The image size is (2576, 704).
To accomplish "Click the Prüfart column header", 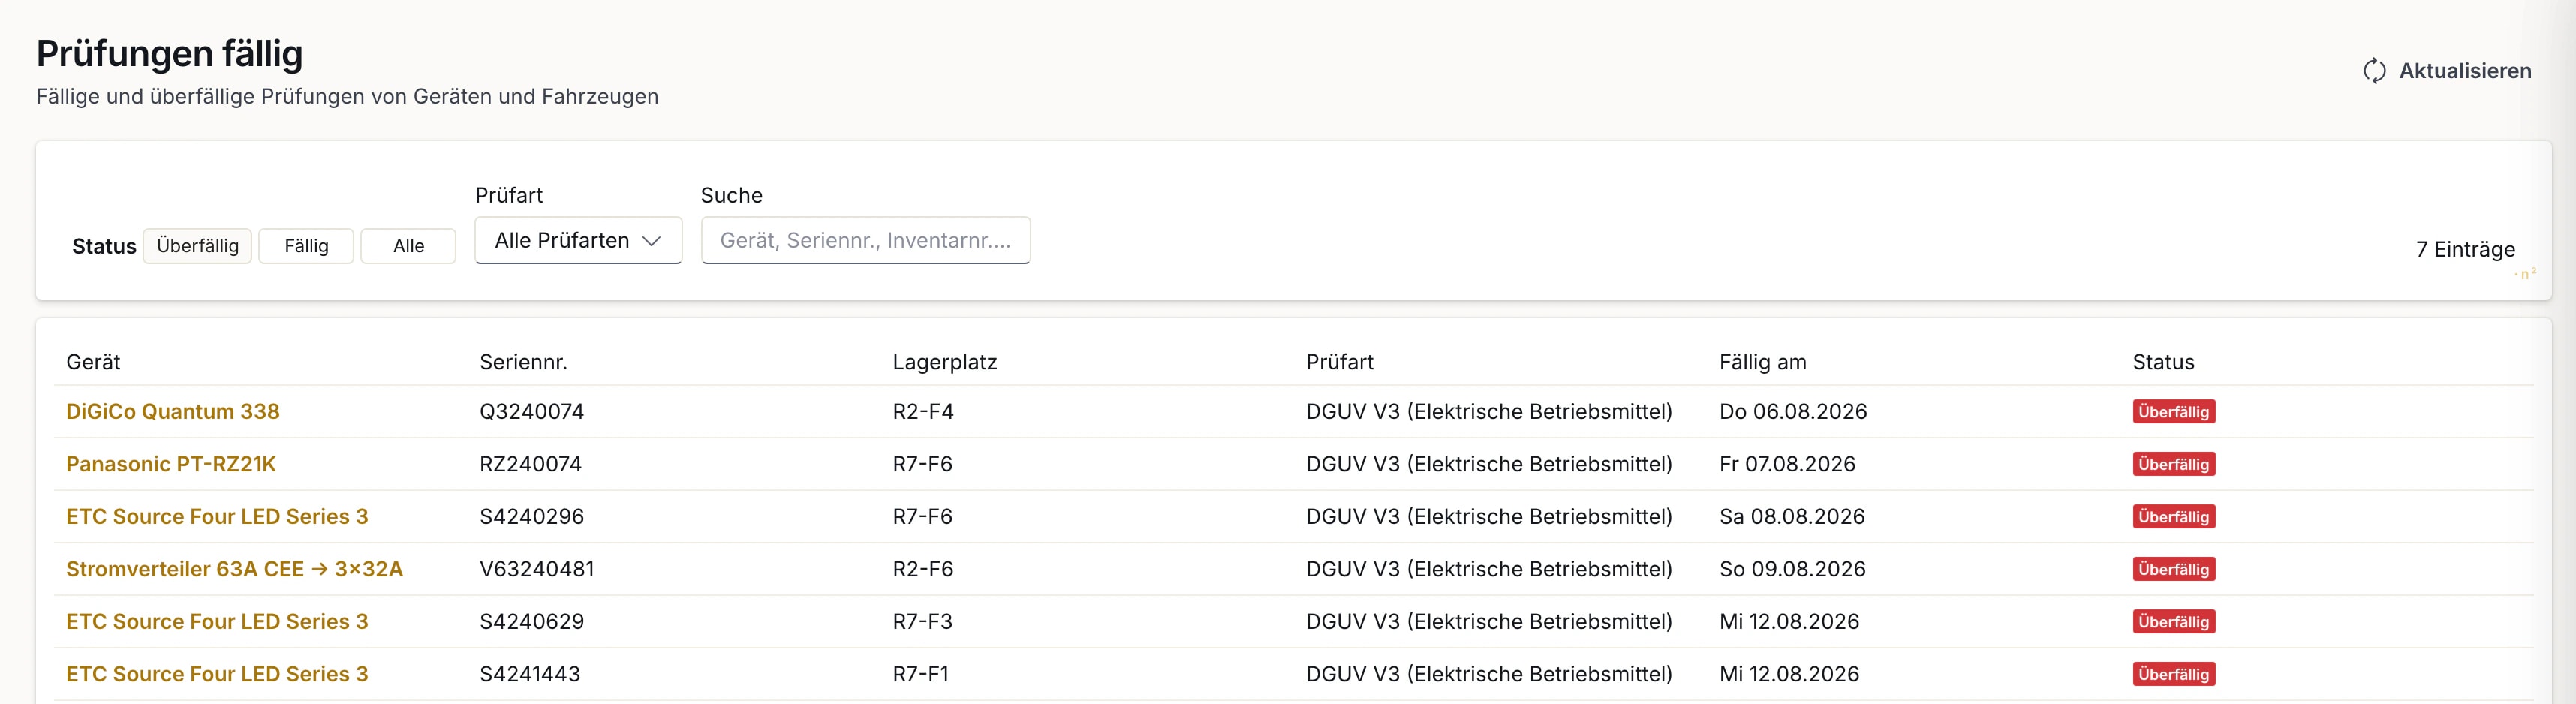I will (x=1339, y=362).
